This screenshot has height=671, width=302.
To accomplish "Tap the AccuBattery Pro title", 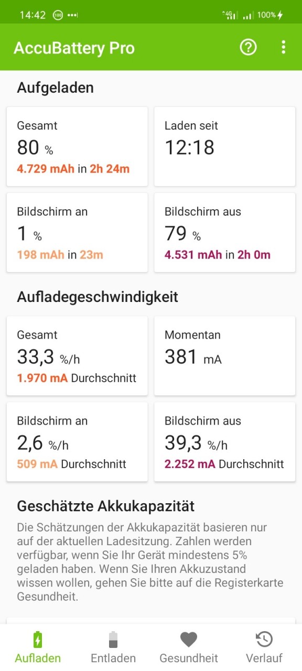I will point(74,48).
